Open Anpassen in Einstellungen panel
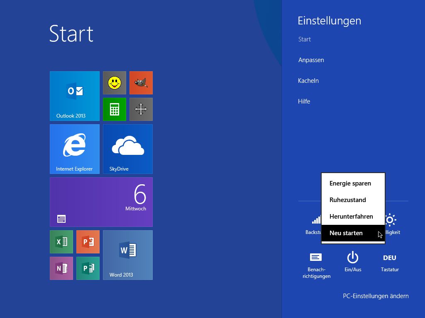This screenshot has width=425, height=318. 311,60
